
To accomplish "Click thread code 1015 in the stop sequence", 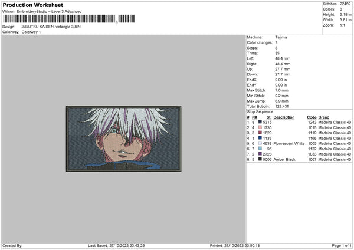I will [312, 128].
